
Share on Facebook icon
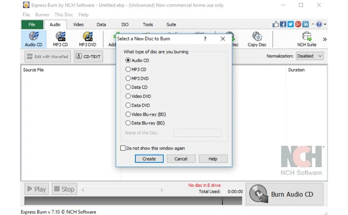click(x=283, y=24)
